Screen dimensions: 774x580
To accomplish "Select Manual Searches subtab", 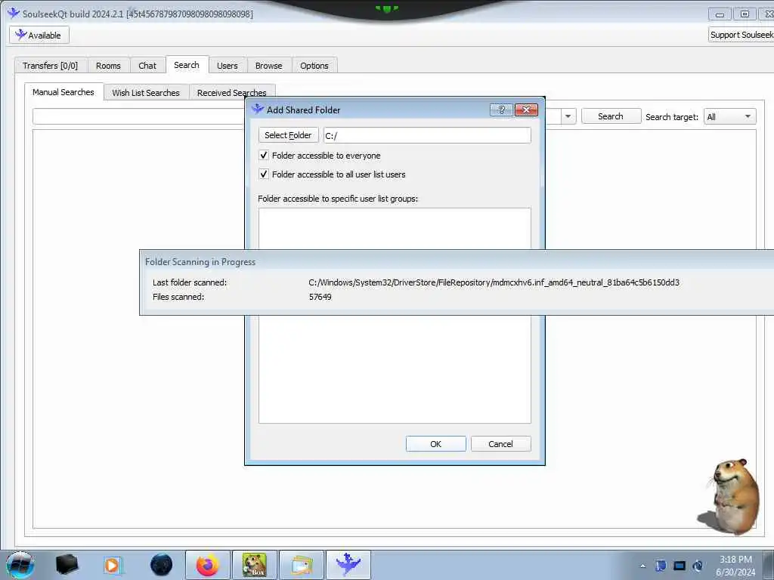I will click(x=63, y=91).
